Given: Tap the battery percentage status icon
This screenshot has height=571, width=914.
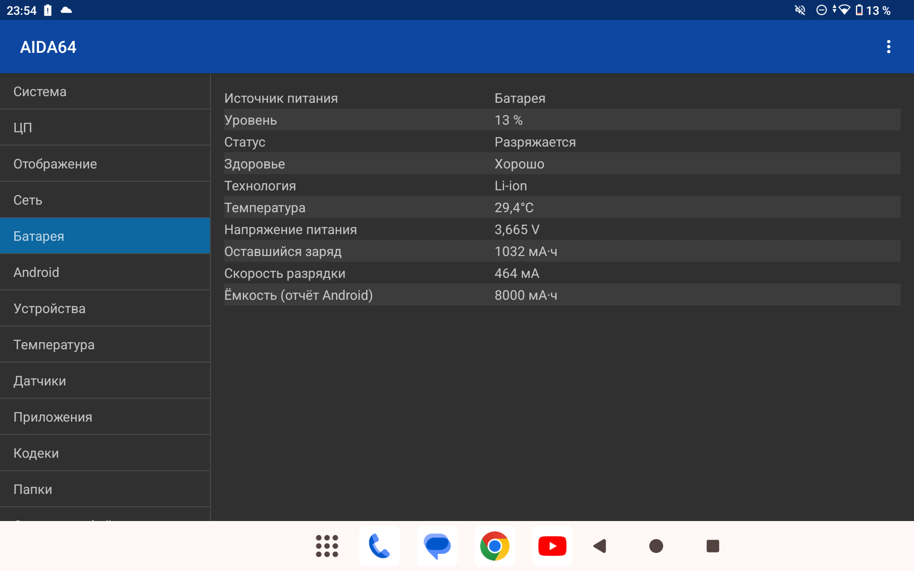Looking at the screenshot, I should click(x=873, y=10).
